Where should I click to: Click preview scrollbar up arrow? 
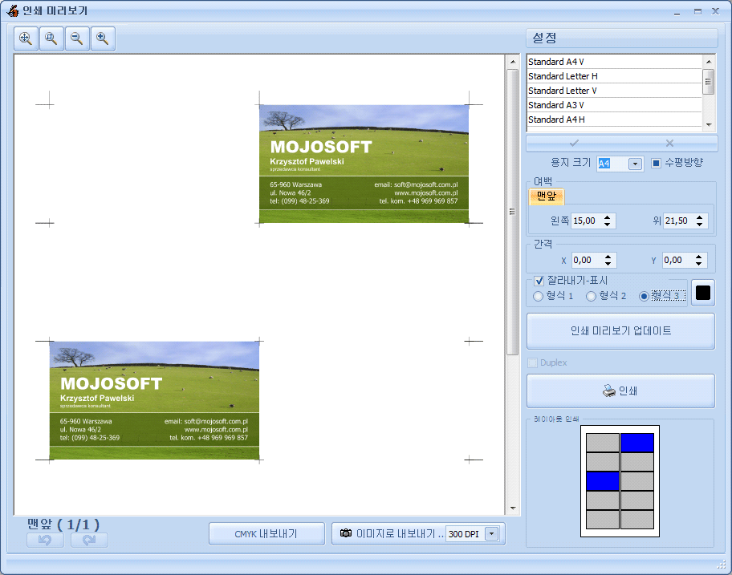(x=513, y=62)
